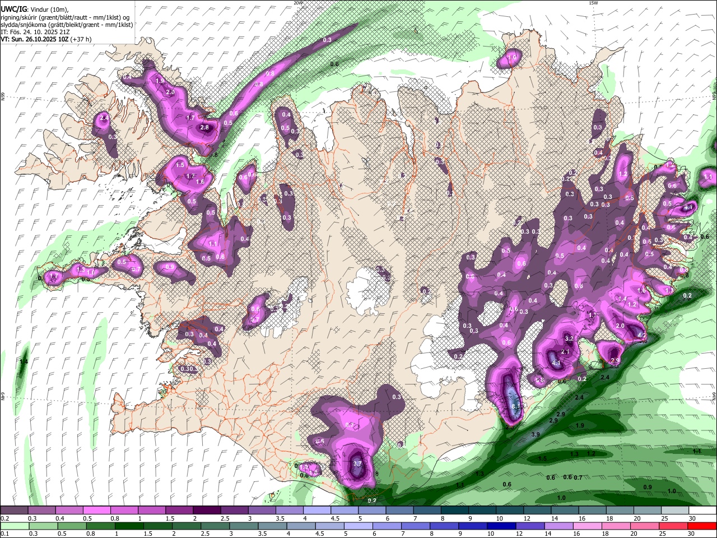717x538 pixels.
Task: Click the 8.1 snowfall value on the map
Action: click(516, 406)
